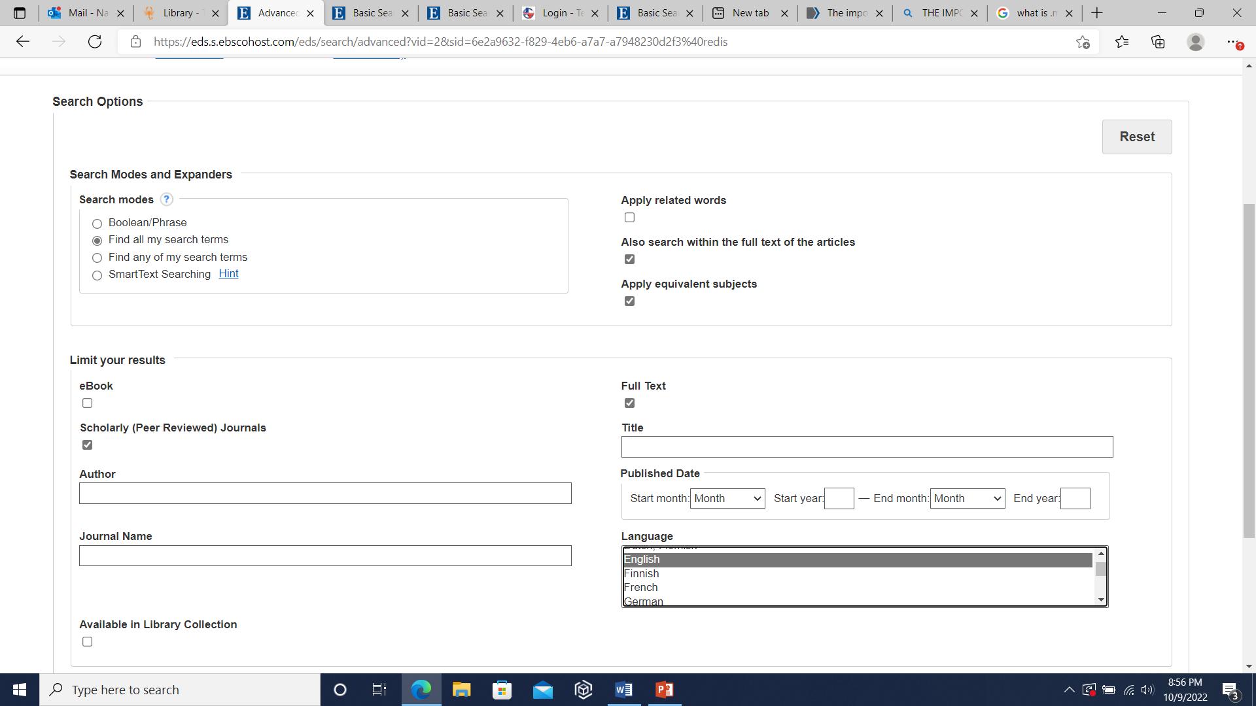The height and width of the screenshot is (706, 1256).
Task: Select French in the Language list
Action: click(641, 588)
